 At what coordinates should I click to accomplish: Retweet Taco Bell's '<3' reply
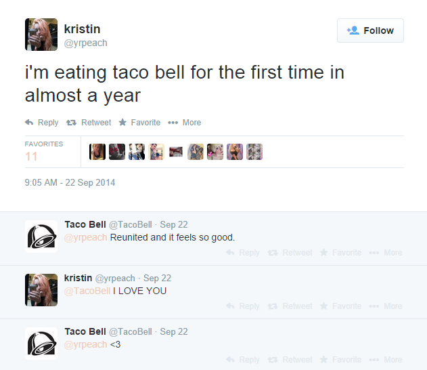point(291,360)
